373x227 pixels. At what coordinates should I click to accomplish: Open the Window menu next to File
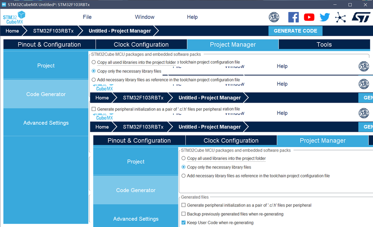coord(145,17)
